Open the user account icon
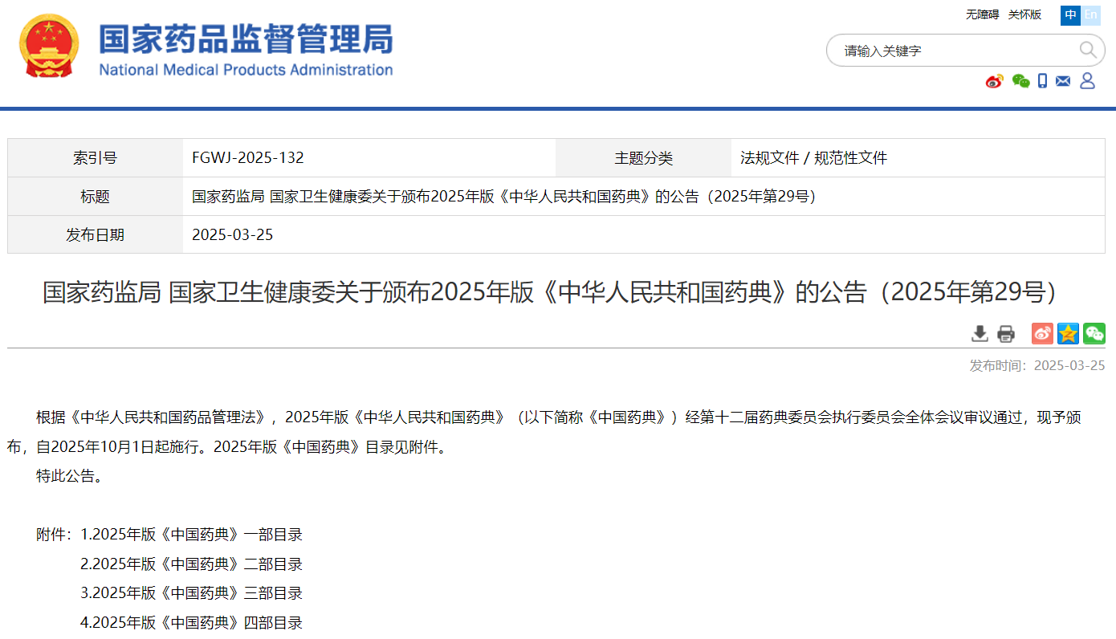This screenshot has width=1116, height=639. coord(1087,81)
